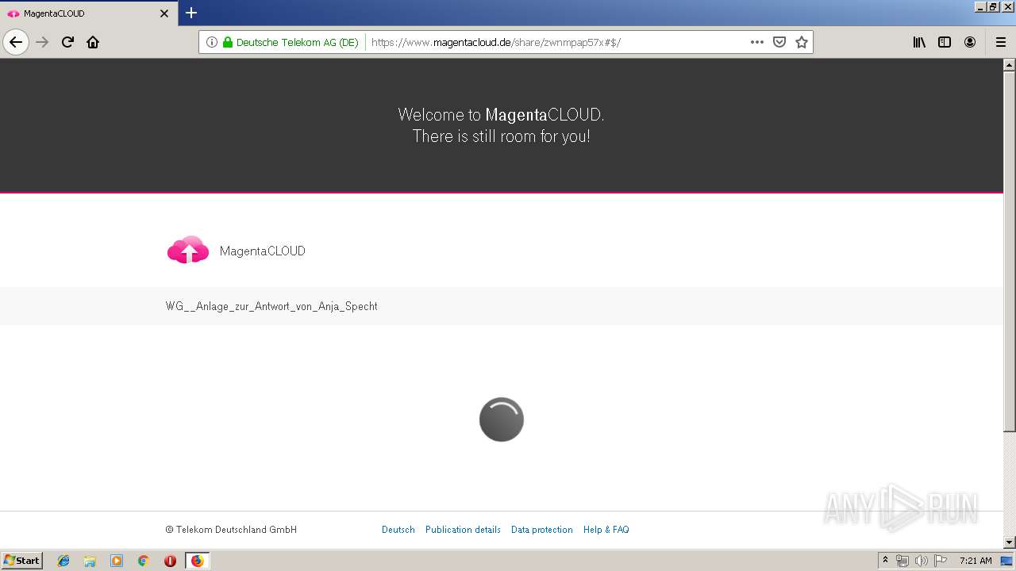Click the vertical scrollbar thumb
Screen dimensions: 1016x571
pos(1010,251)
